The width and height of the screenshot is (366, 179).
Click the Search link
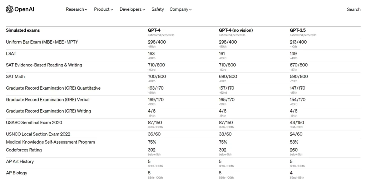click(353, 9)
